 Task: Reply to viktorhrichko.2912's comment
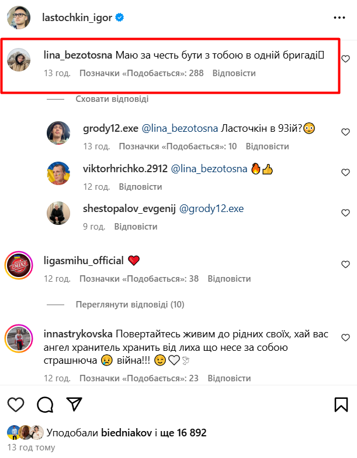coord(140,186)
